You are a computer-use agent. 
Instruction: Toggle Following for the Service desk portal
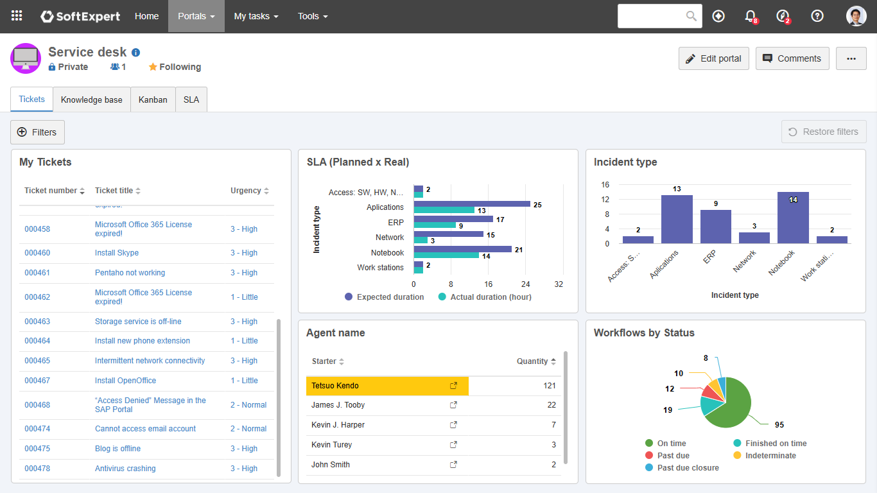pos(174,67)
